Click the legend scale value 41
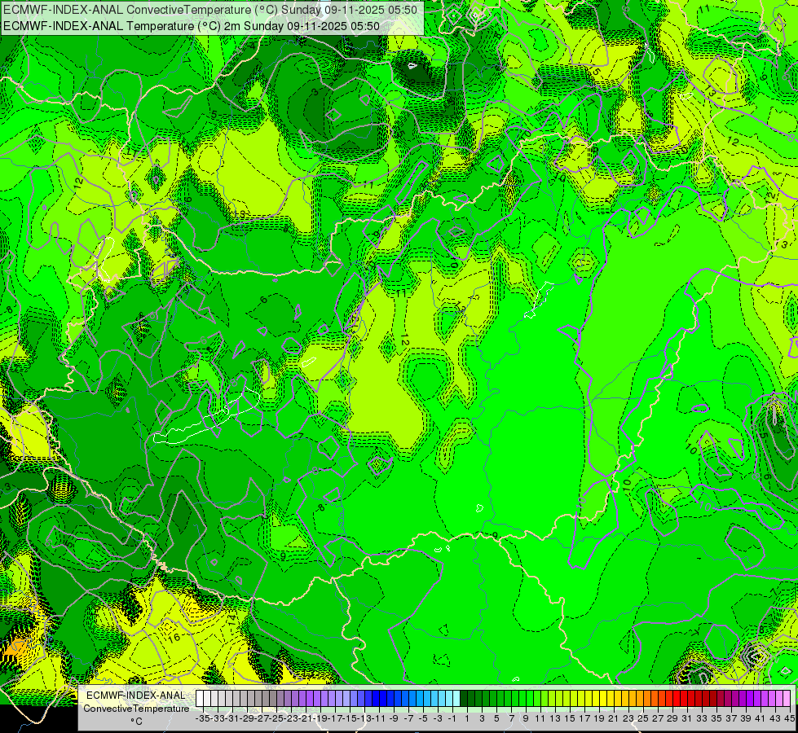The image size is (798, 733). pos(761,718)
